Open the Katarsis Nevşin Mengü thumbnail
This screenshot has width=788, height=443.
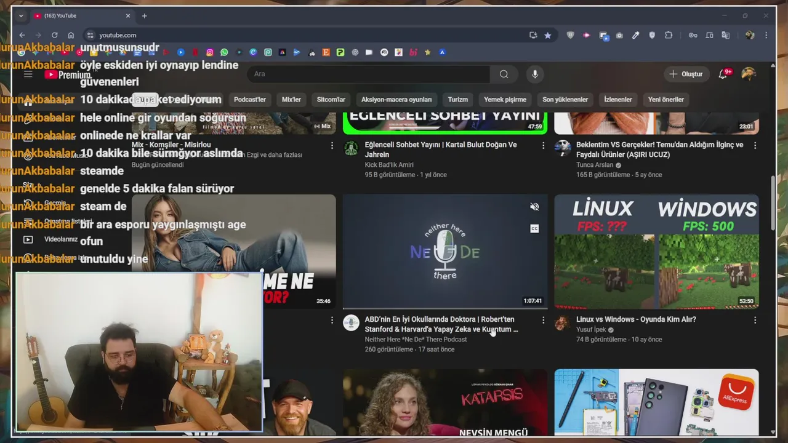pyautogui.click(x=445, y=402)
